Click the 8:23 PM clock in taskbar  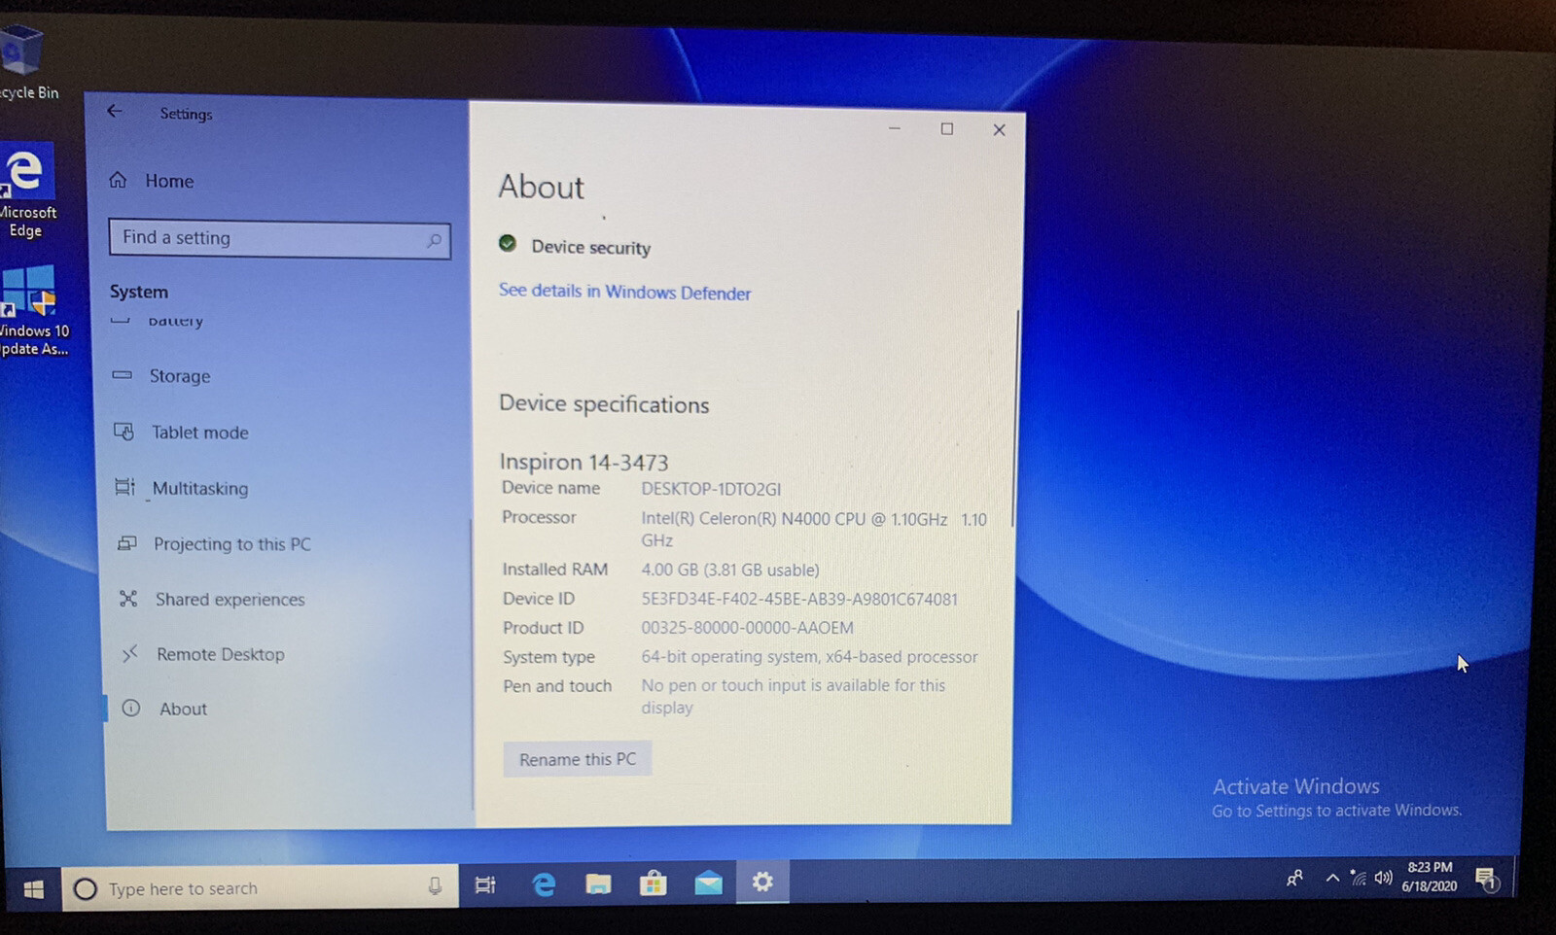[1430, 877]
